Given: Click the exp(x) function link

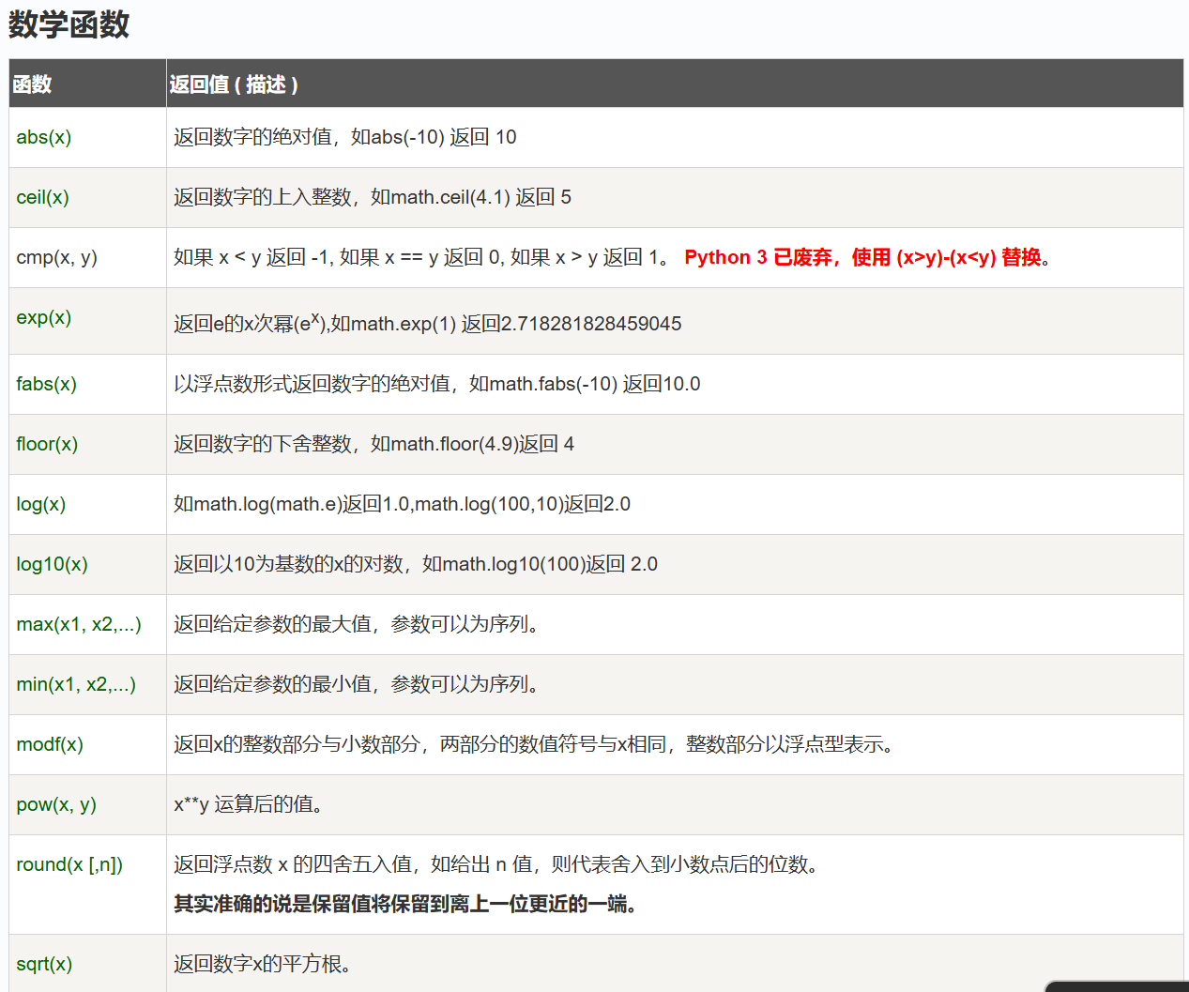Looking at the screenshot, I should pos(43,317).
